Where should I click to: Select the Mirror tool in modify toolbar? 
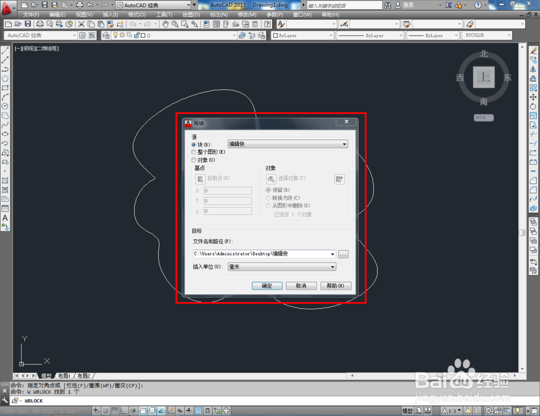(x=533, y=69)
